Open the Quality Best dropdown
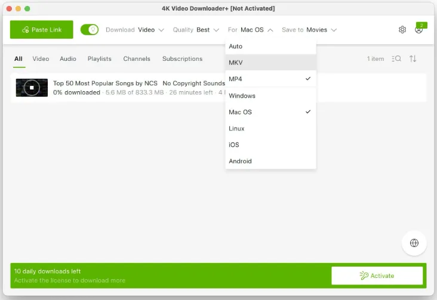437x300 pixels. 196,30
